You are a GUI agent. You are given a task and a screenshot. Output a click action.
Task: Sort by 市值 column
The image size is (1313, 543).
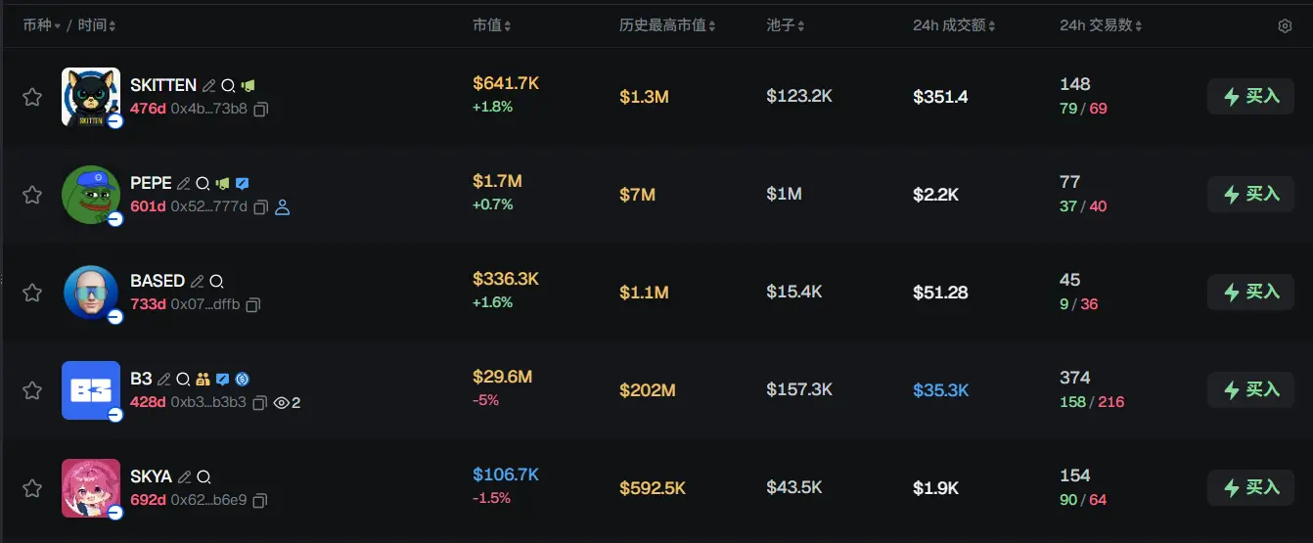(491, 25)
